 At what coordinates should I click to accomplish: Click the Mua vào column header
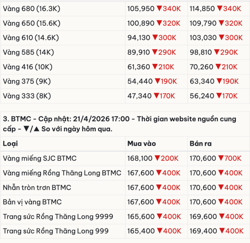click(141, 143)
